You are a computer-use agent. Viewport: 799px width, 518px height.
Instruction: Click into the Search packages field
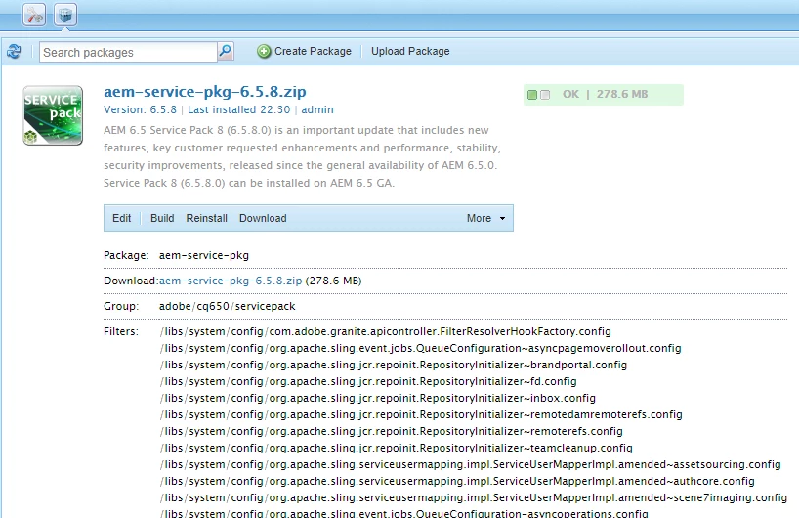pyautogui.click(x=128, y=52)
